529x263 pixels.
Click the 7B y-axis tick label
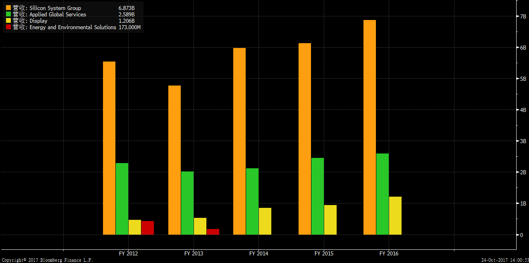click(x=523, y=16)
